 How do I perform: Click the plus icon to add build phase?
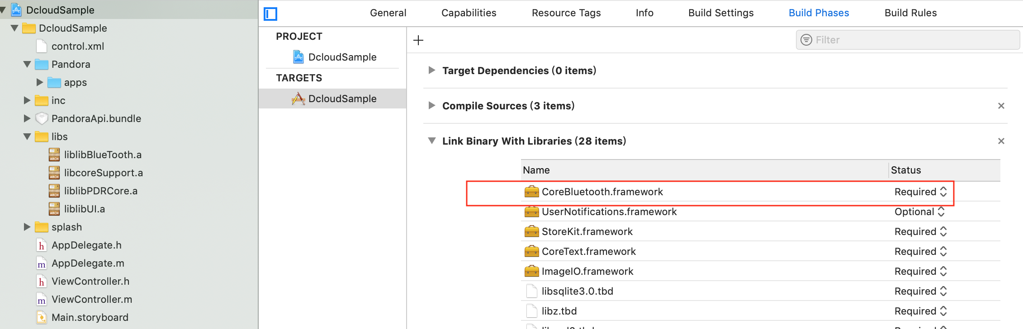(418, 40)
